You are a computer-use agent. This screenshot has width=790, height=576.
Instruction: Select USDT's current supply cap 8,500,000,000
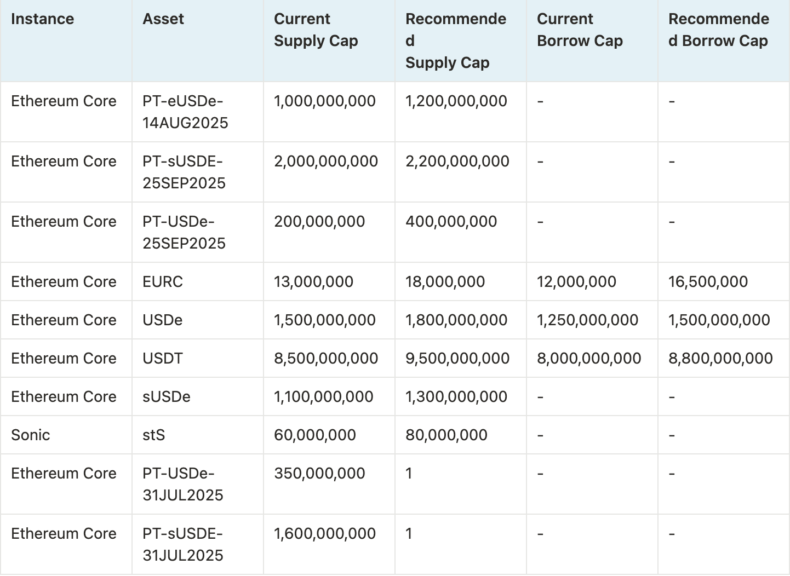pos(326,358)
